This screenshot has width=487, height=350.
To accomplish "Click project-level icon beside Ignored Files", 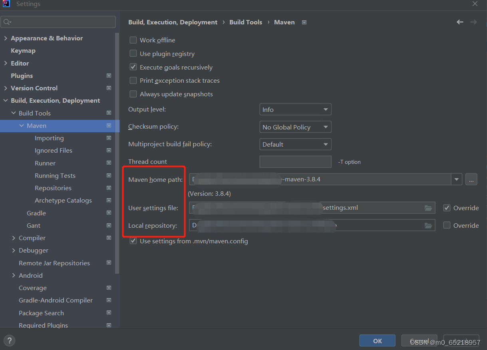I will 109,151.
